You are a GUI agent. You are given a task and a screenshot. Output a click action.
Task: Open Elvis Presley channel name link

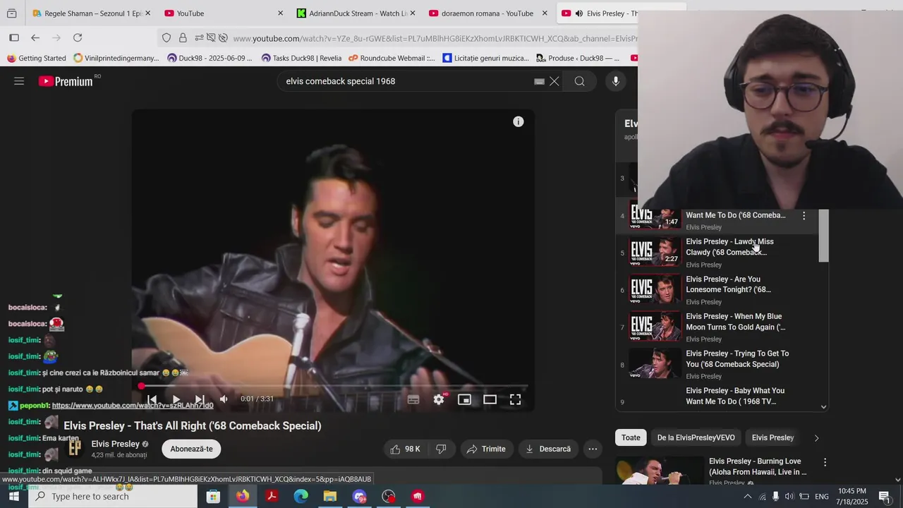click(x=115, y=444)
